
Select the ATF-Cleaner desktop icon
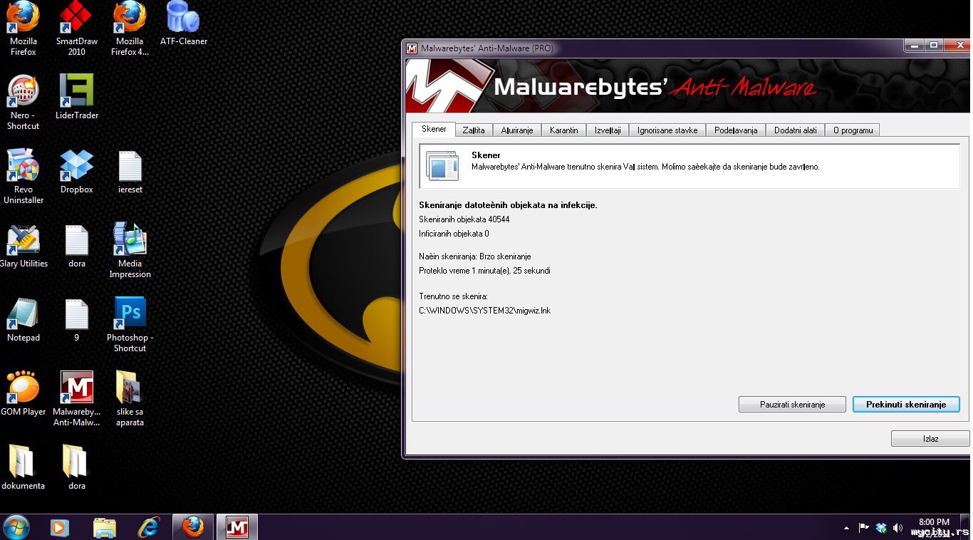click(184, 24)
